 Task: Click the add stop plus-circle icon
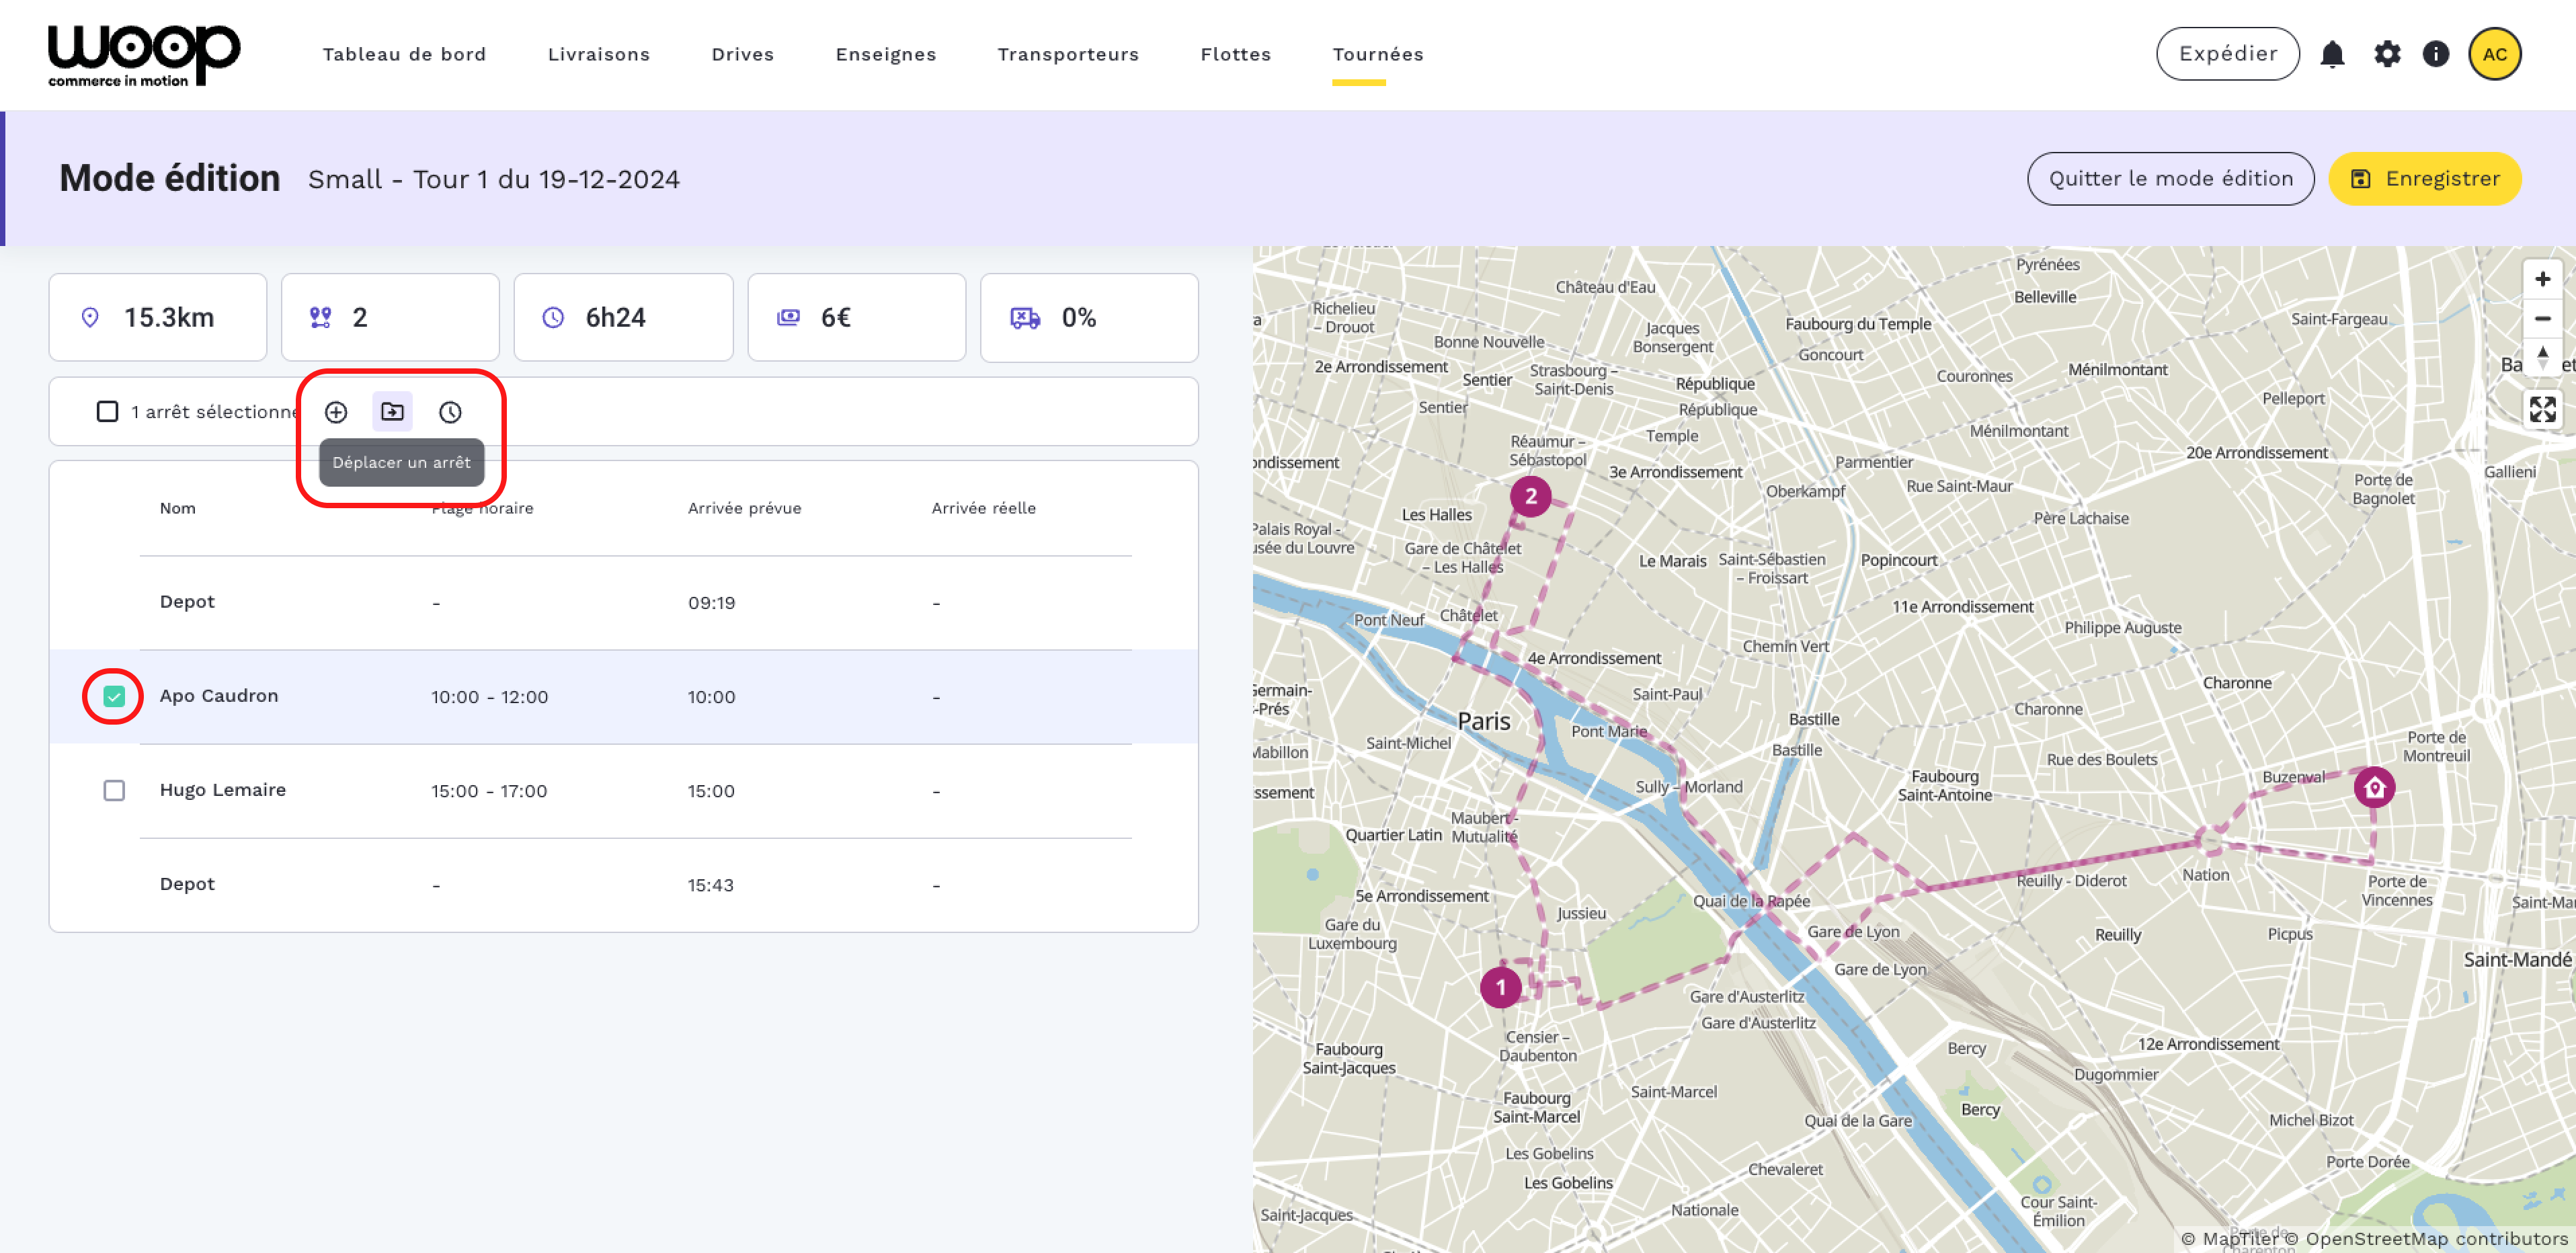[336, 412]
